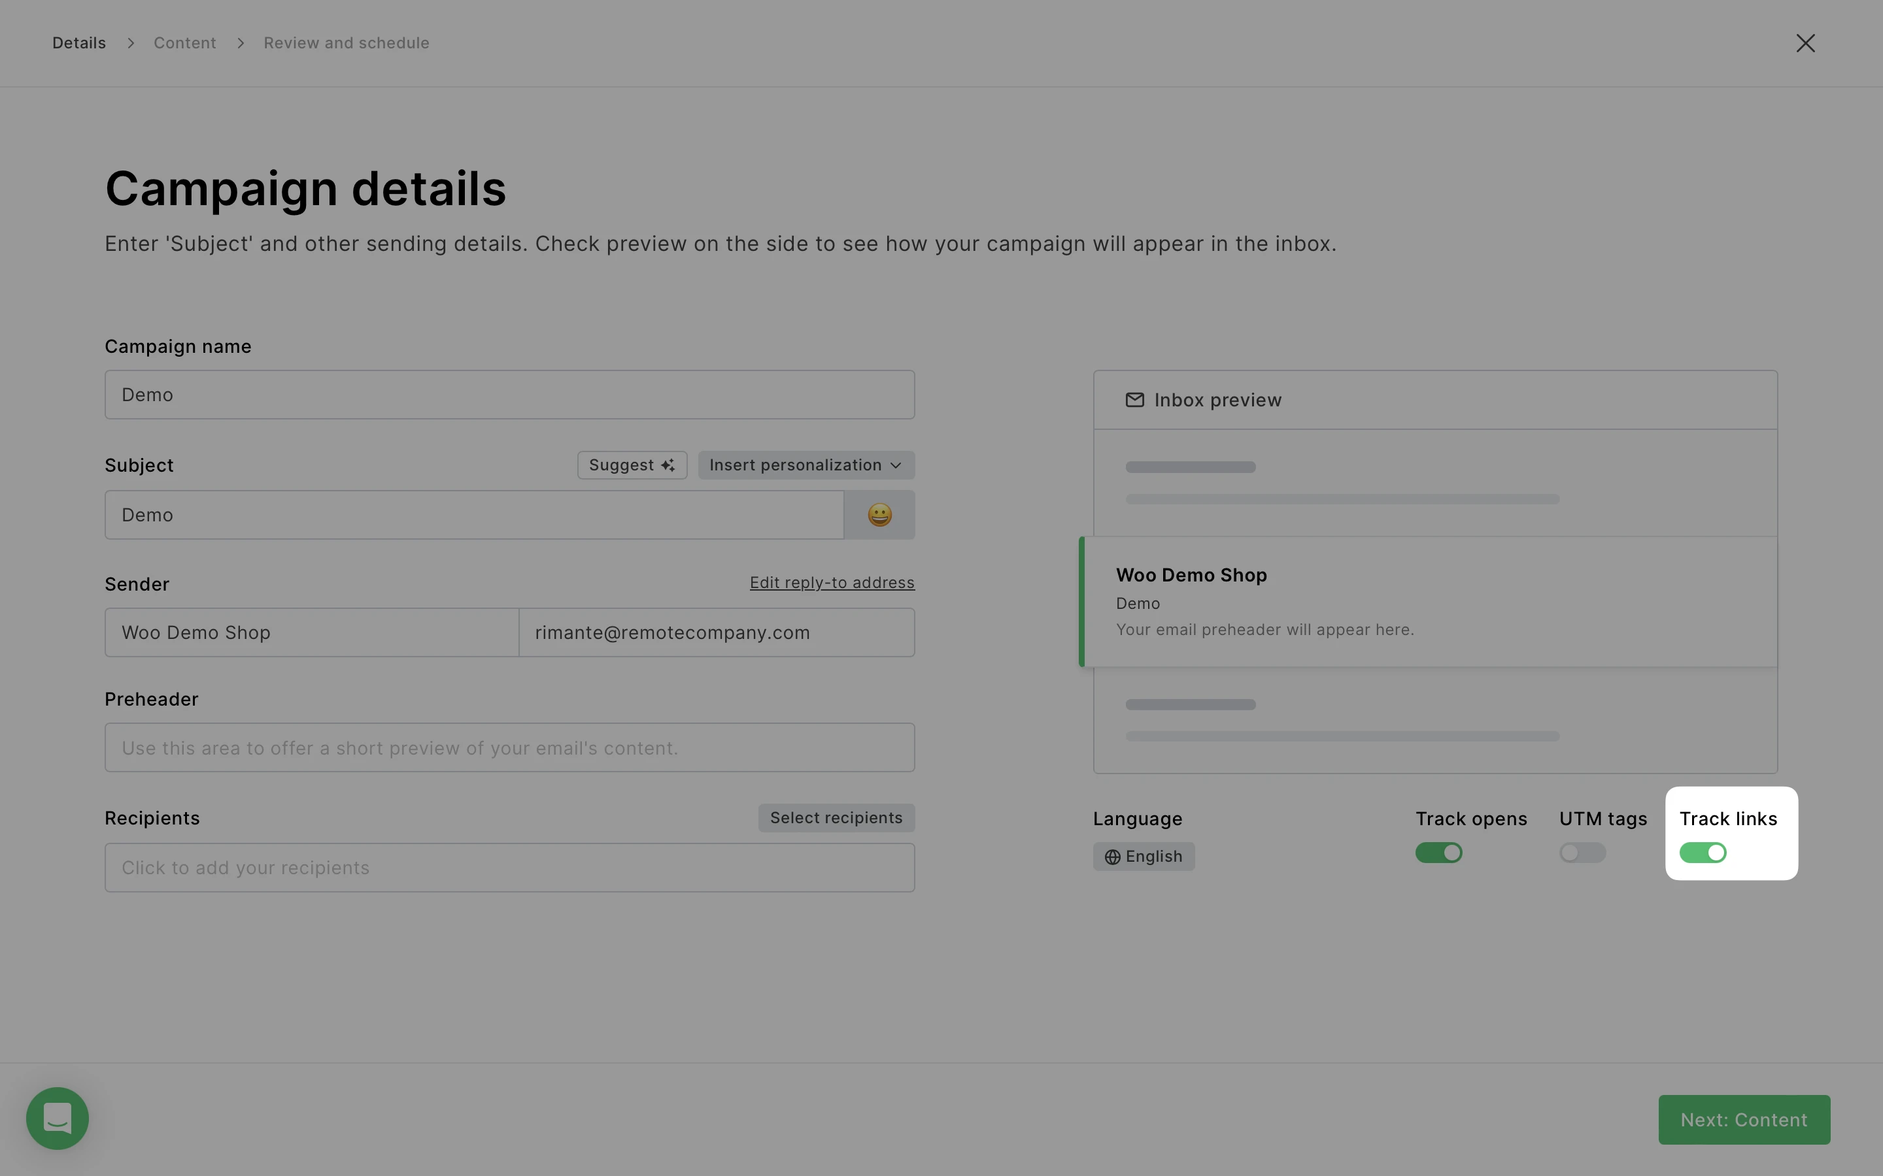Expand the Insert personalization dropdown

tap(806, 465)
